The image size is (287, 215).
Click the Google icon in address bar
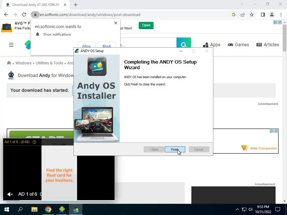click(x=233, y=15)
